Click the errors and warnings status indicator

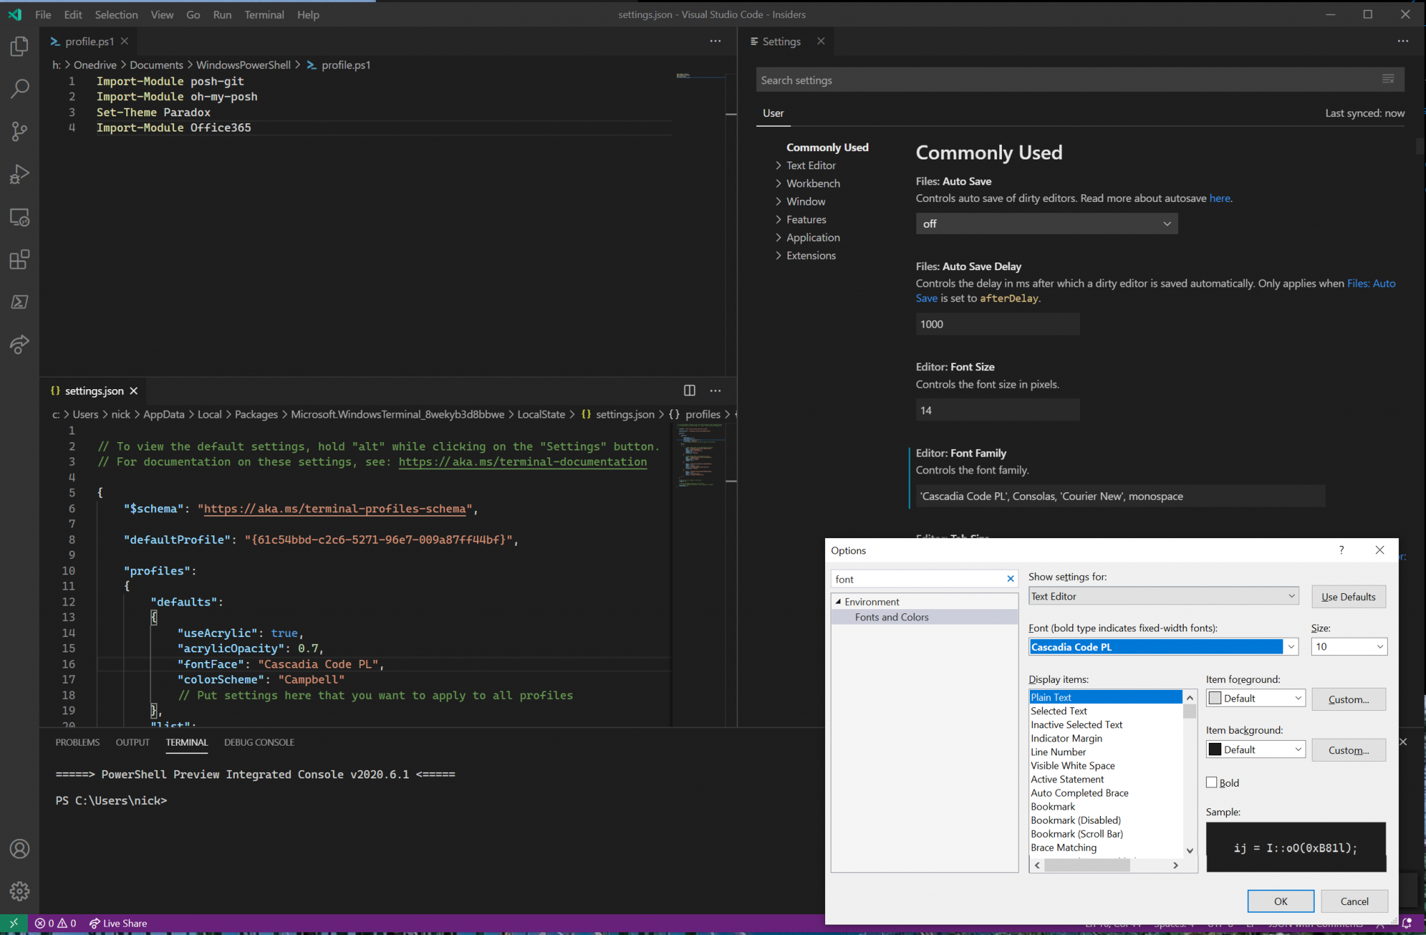55,922
